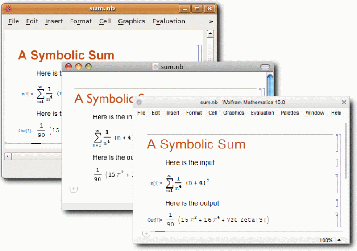357x251 pixels.
Task: Click left scroll arrow in Linux window
Action: (8, 156)
